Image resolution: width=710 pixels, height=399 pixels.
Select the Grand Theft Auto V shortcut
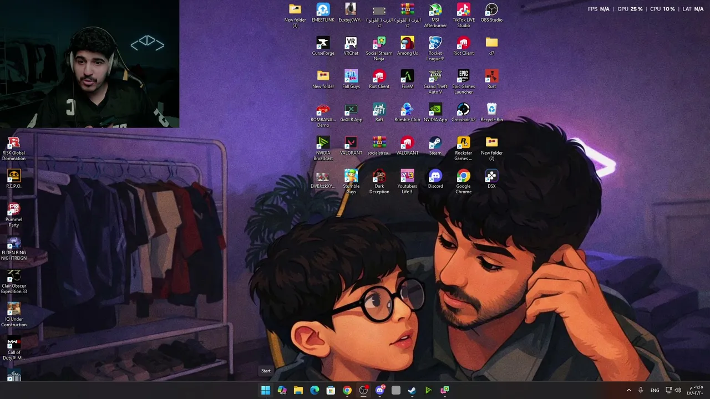pos(435,82)
